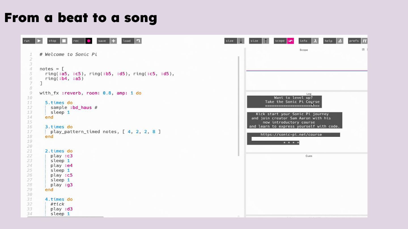The width and height of the screenshot is (408, 229).
Task: Click the rec text label
Action: [x=78, y=41]
